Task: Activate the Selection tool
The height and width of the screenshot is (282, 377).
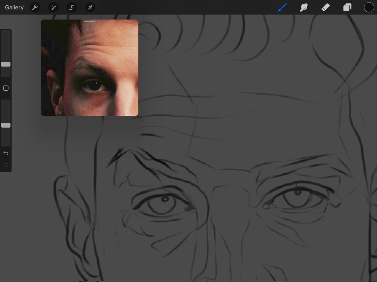Action: coord(72,7)
